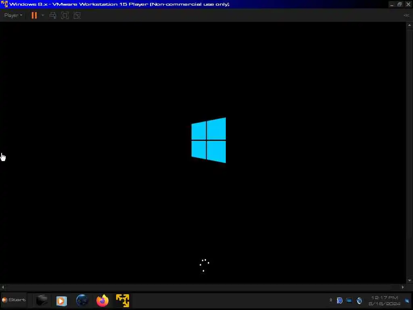The height and width of the screenshot is (310, 413).
Task: Open the black box taskbar app
Action: point(42,300)
